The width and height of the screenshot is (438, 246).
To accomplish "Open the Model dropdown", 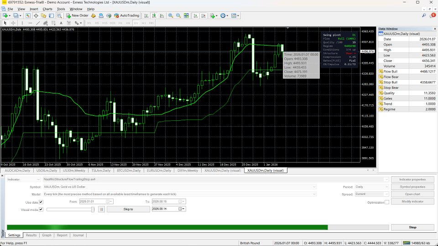I will (314, 194).
